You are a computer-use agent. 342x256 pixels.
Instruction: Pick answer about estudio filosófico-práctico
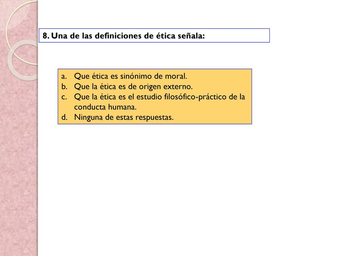[159, 102]
